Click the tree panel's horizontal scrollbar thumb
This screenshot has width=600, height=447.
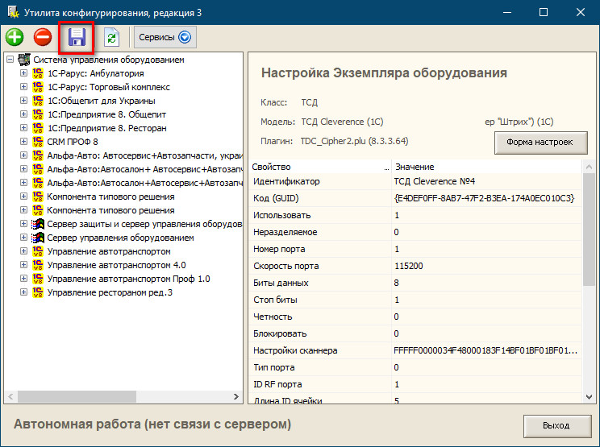(x=77, y=397)
